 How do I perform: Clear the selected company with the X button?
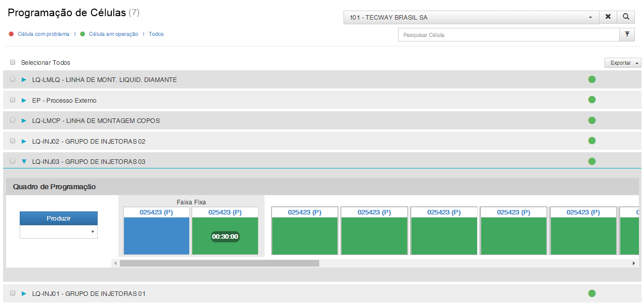(608, 17)
